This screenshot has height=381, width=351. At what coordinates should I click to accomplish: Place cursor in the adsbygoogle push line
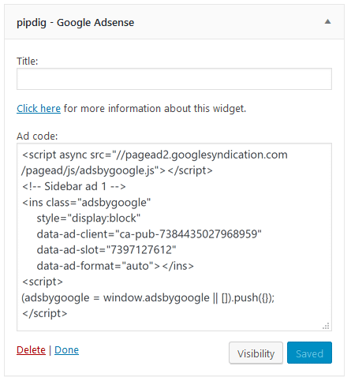(148, 297)
